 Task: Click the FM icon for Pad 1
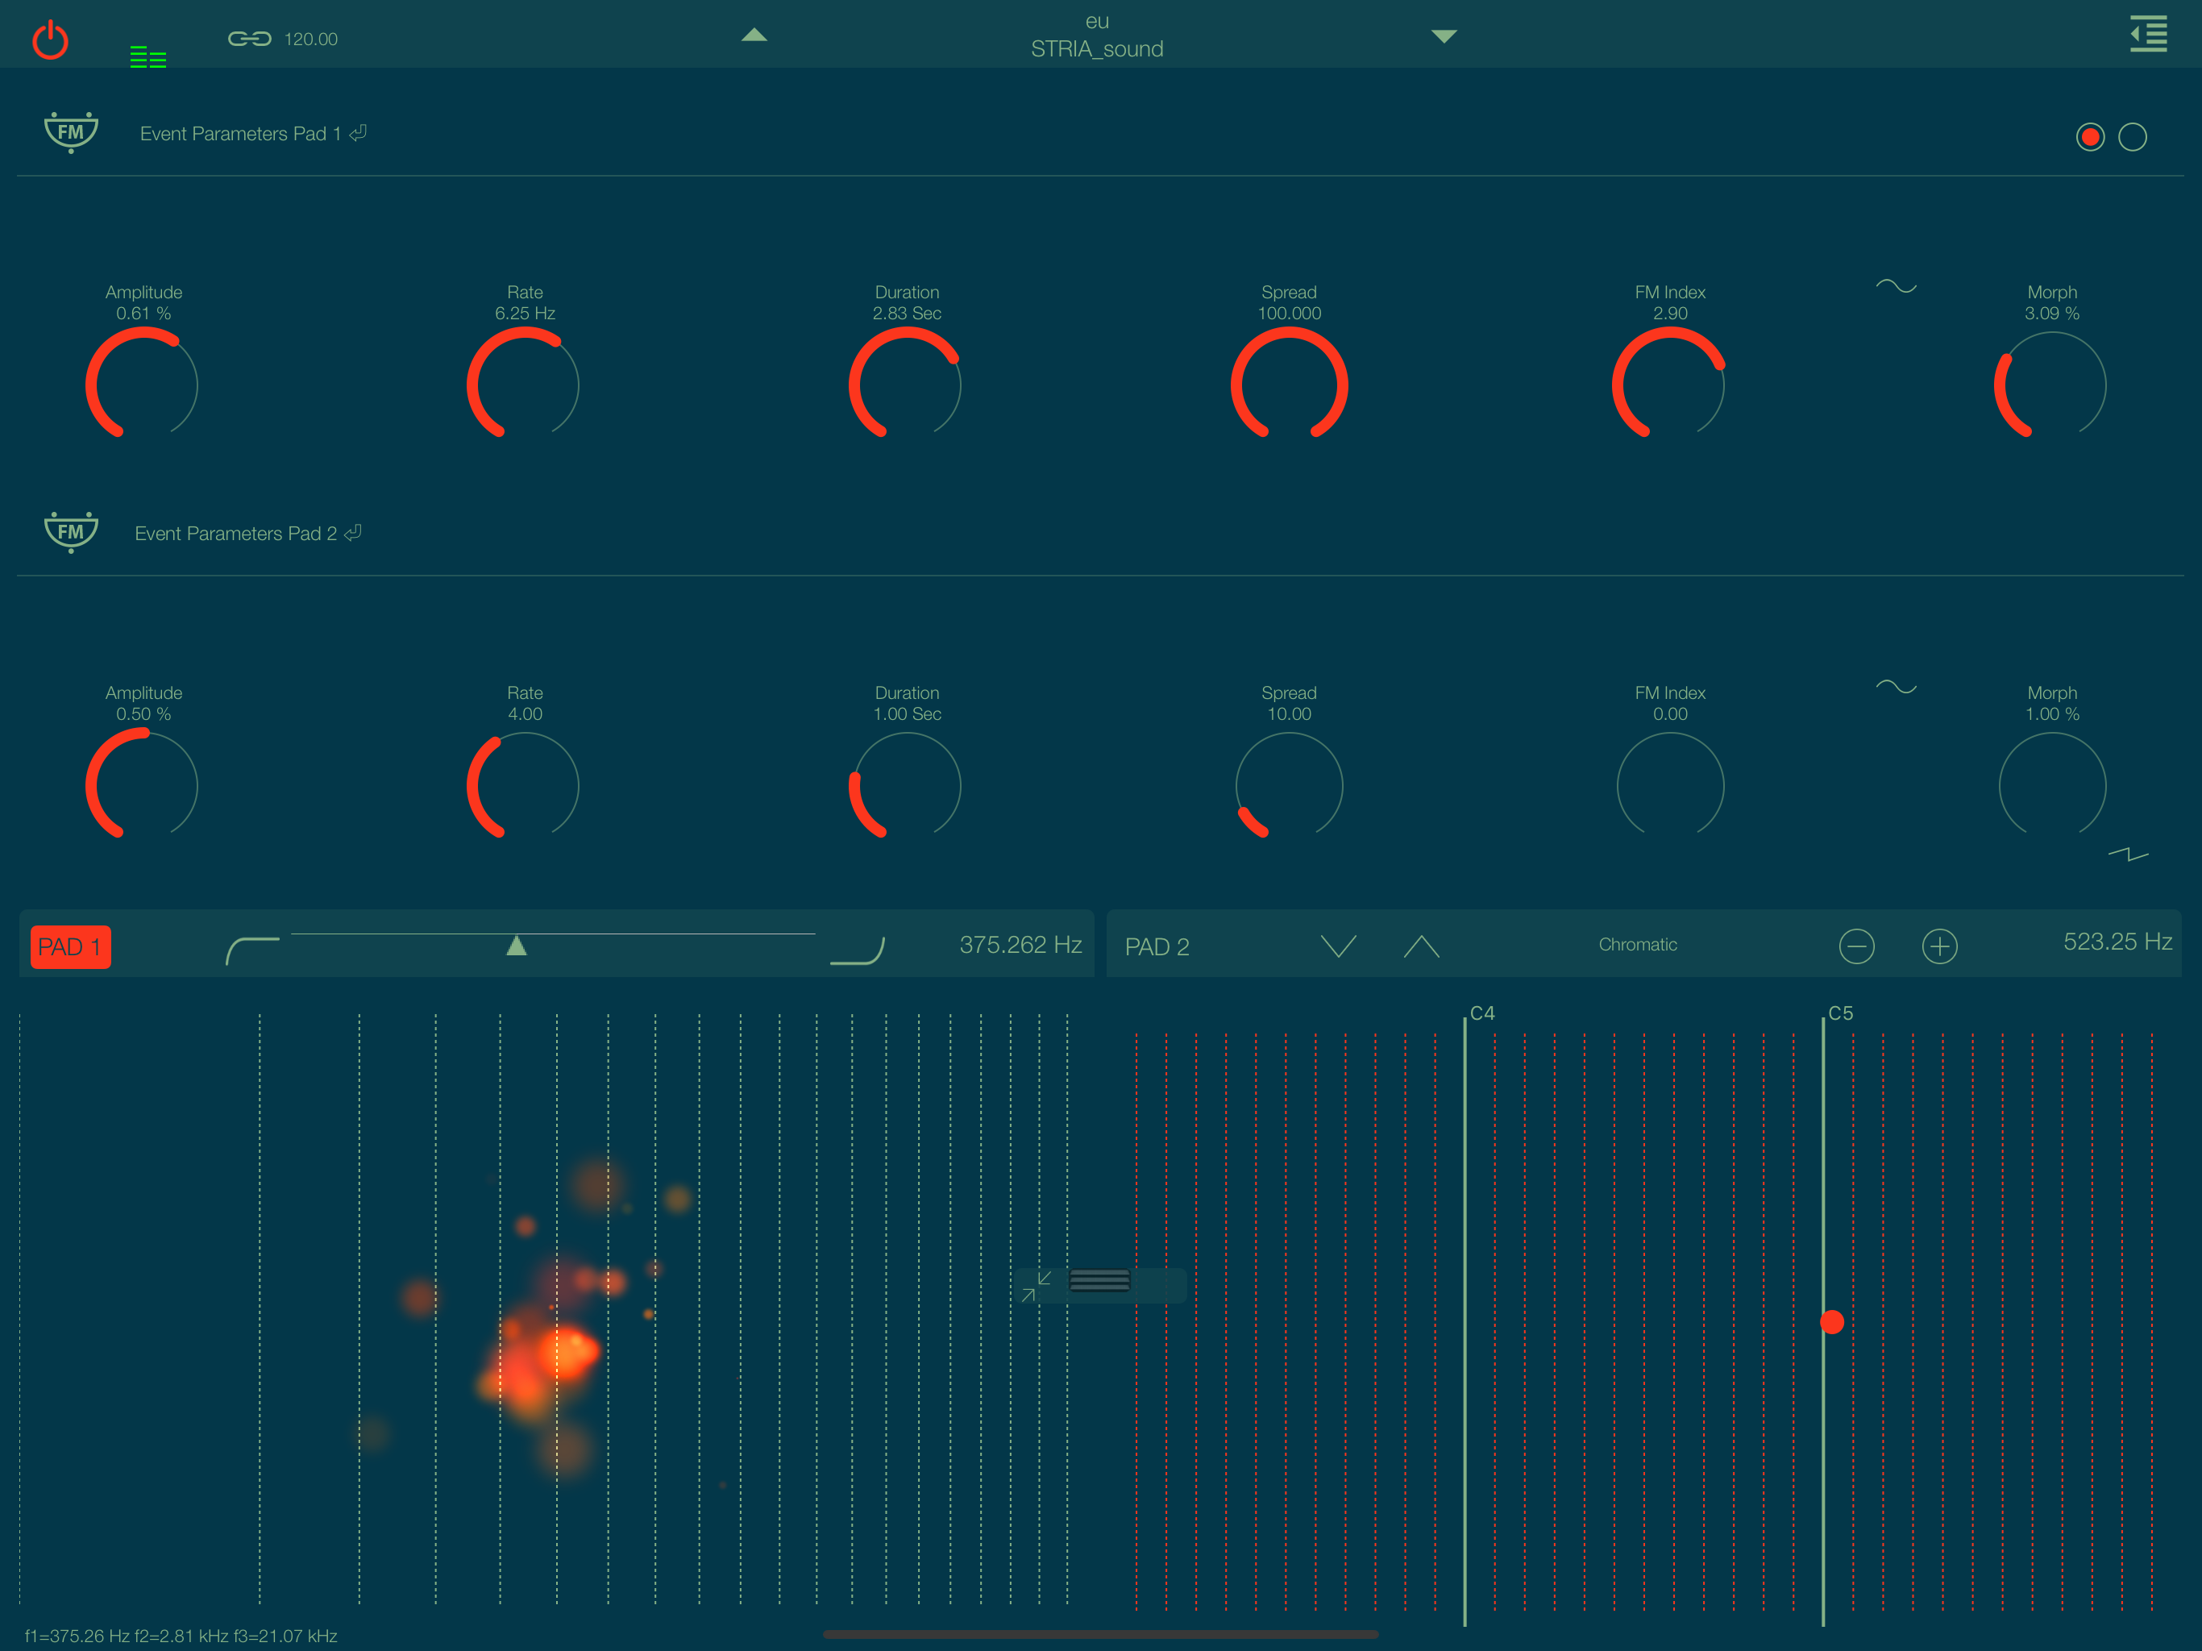click(71, 131)
